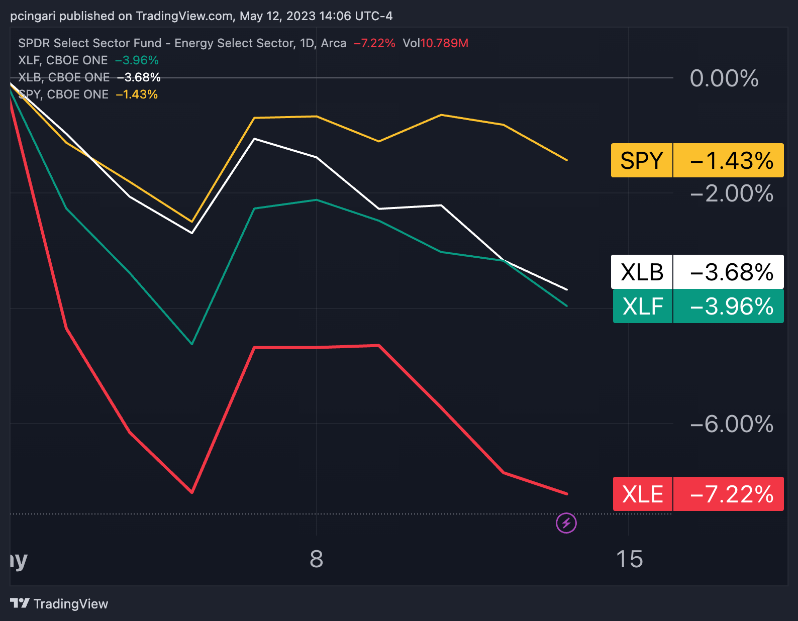Select the XLF ticker label tag
This screenshot has height=621, width=798.
tap(643, 306)
